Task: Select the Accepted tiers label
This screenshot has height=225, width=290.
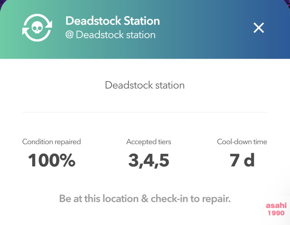Action: [149, 142]
